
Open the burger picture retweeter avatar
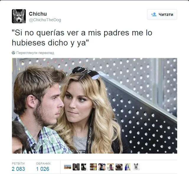click(x=93, y=167)
